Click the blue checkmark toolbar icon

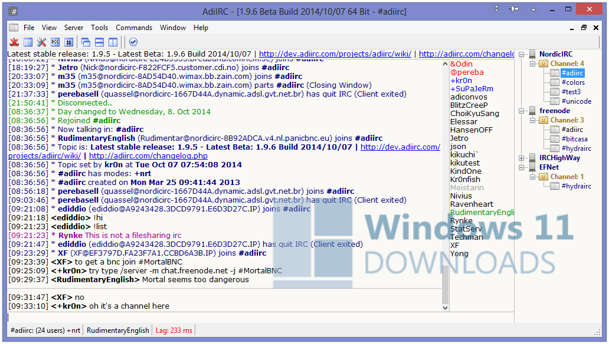click(x=134, y=42)
